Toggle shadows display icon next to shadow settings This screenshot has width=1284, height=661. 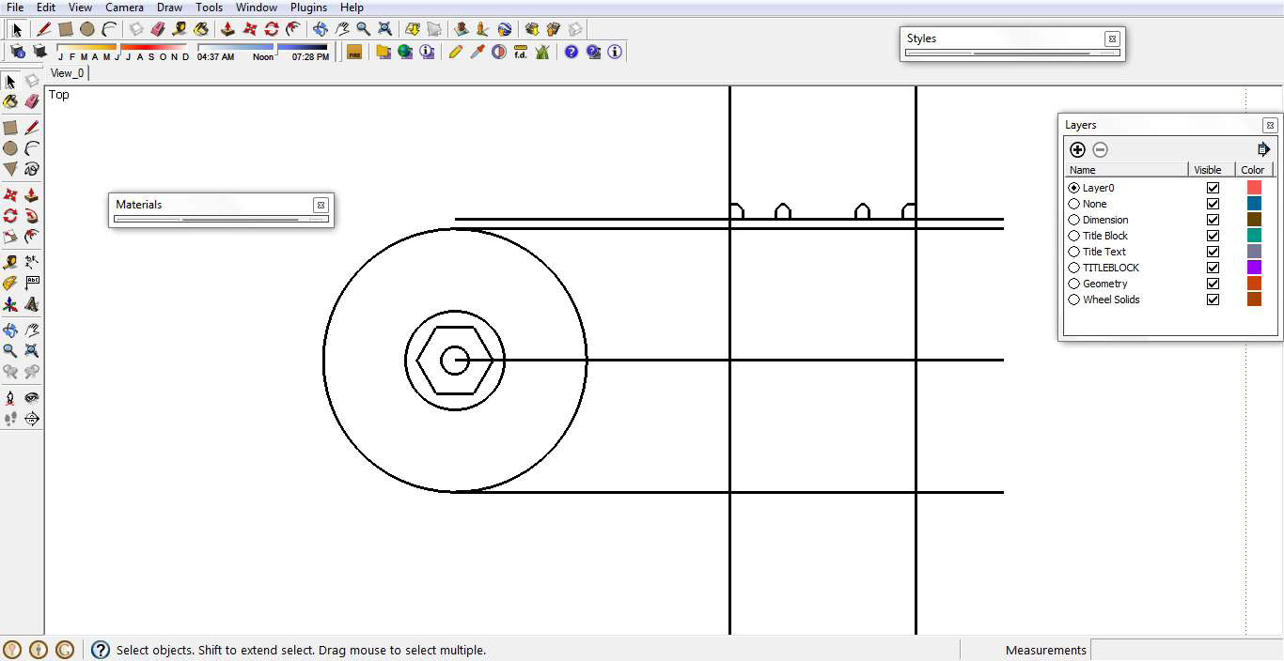tap(39, 52)
